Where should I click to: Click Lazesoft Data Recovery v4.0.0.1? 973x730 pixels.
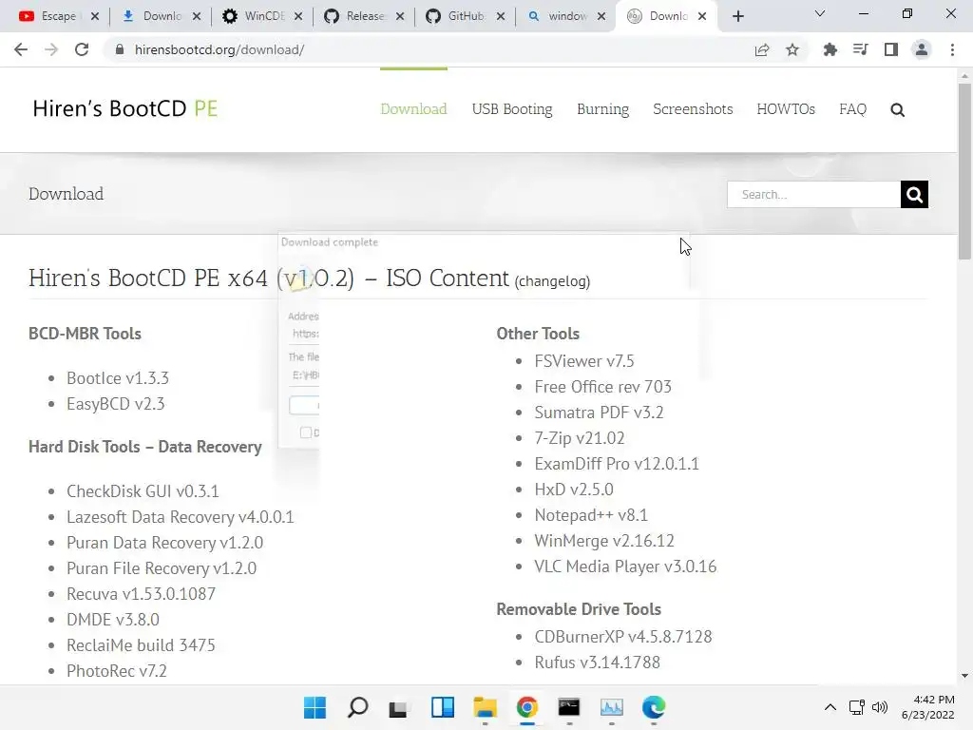pyautogui.click(x=180, y=517)
